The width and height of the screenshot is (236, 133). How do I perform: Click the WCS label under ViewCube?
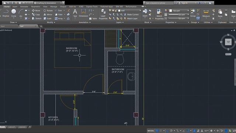pyautogui.click(x=228, y=54)
